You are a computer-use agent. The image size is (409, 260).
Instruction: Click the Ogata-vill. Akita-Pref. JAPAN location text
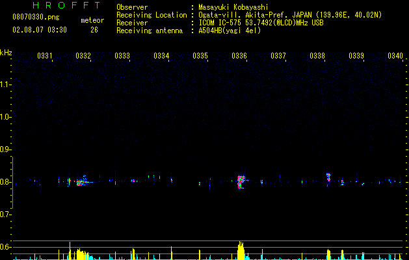(x=290, y=15)
